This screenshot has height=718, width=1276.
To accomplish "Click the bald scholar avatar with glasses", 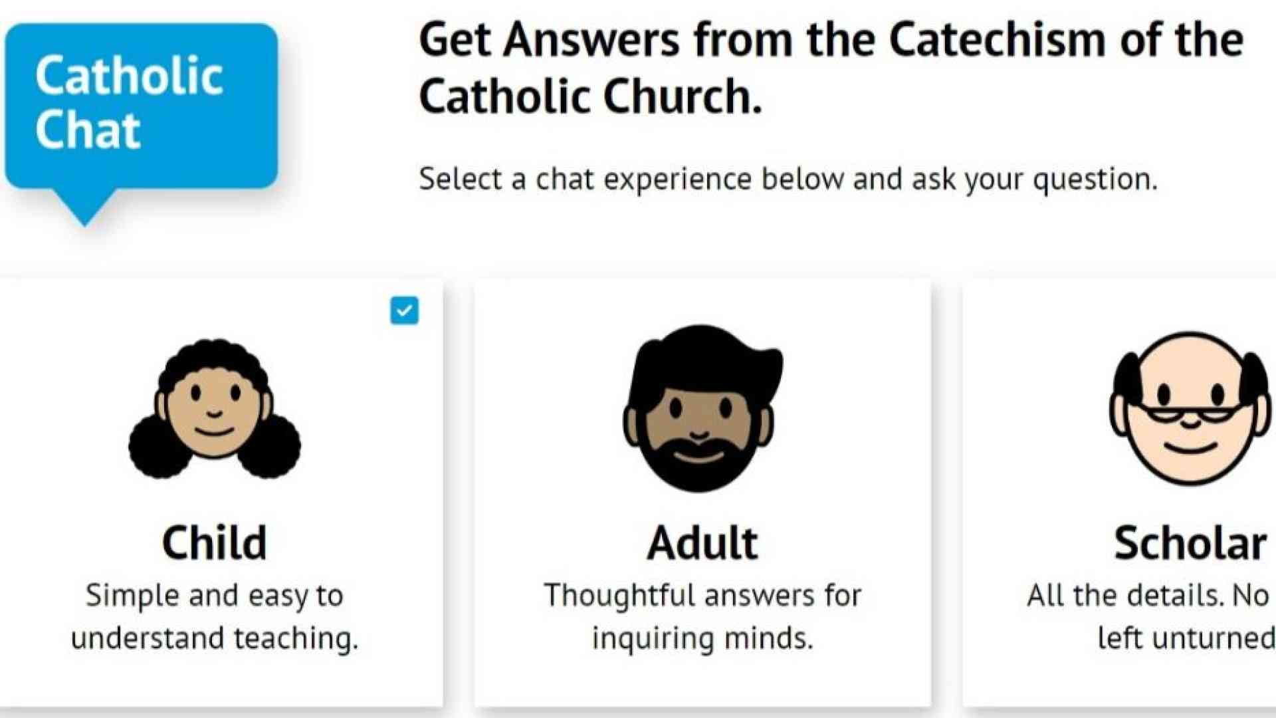I will coord(1190,408).
